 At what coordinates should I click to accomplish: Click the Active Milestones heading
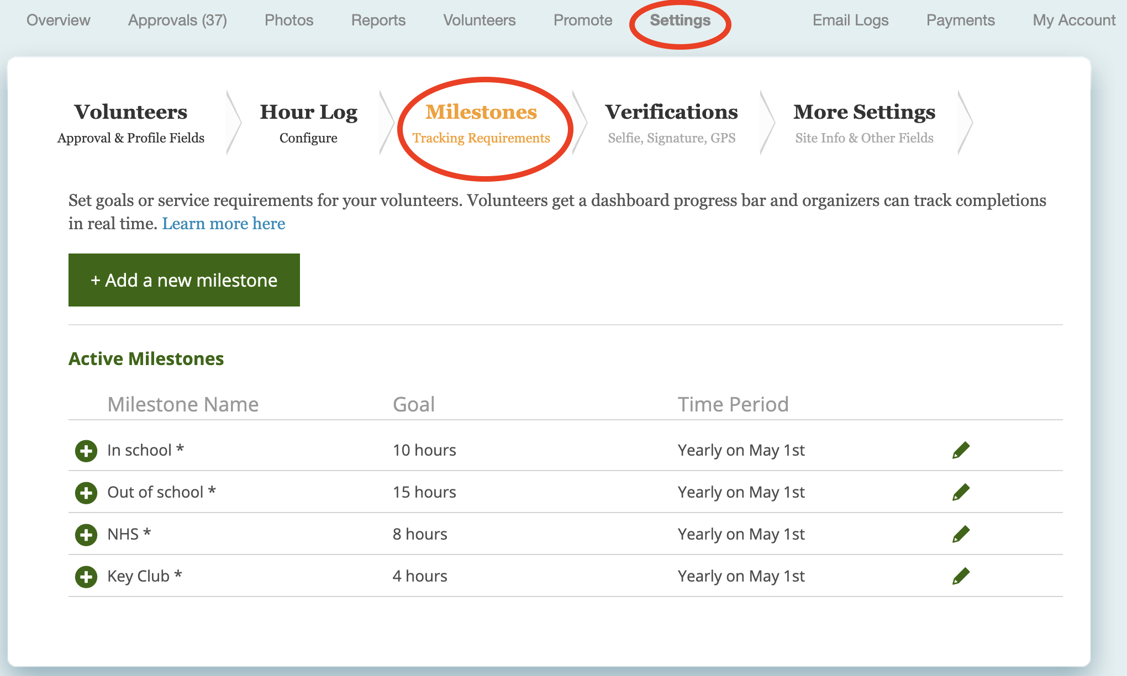(146, 359)
